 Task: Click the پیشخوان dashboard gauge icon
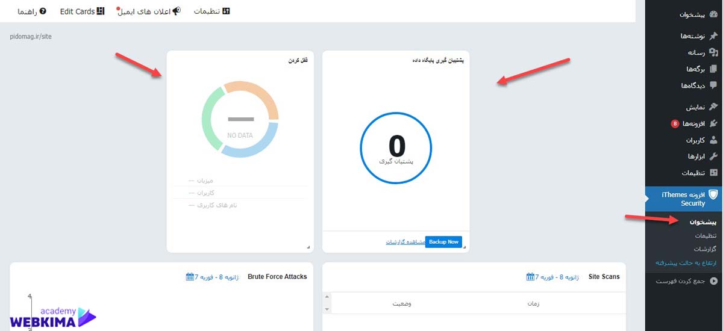714,14
